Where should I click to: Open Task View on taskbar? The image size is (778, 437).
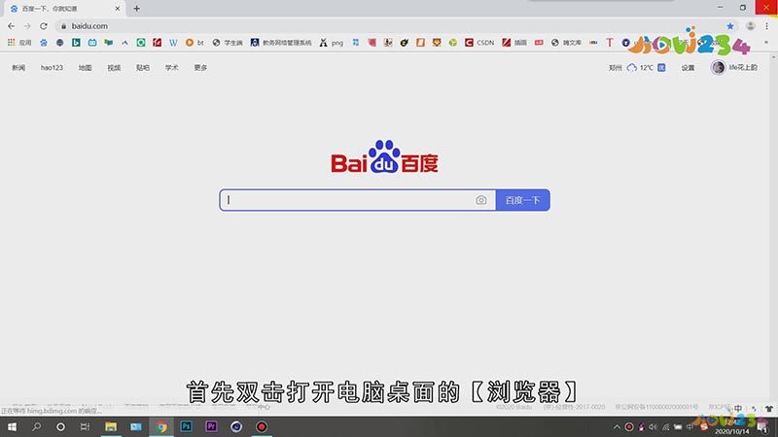[x=85, y=426]
